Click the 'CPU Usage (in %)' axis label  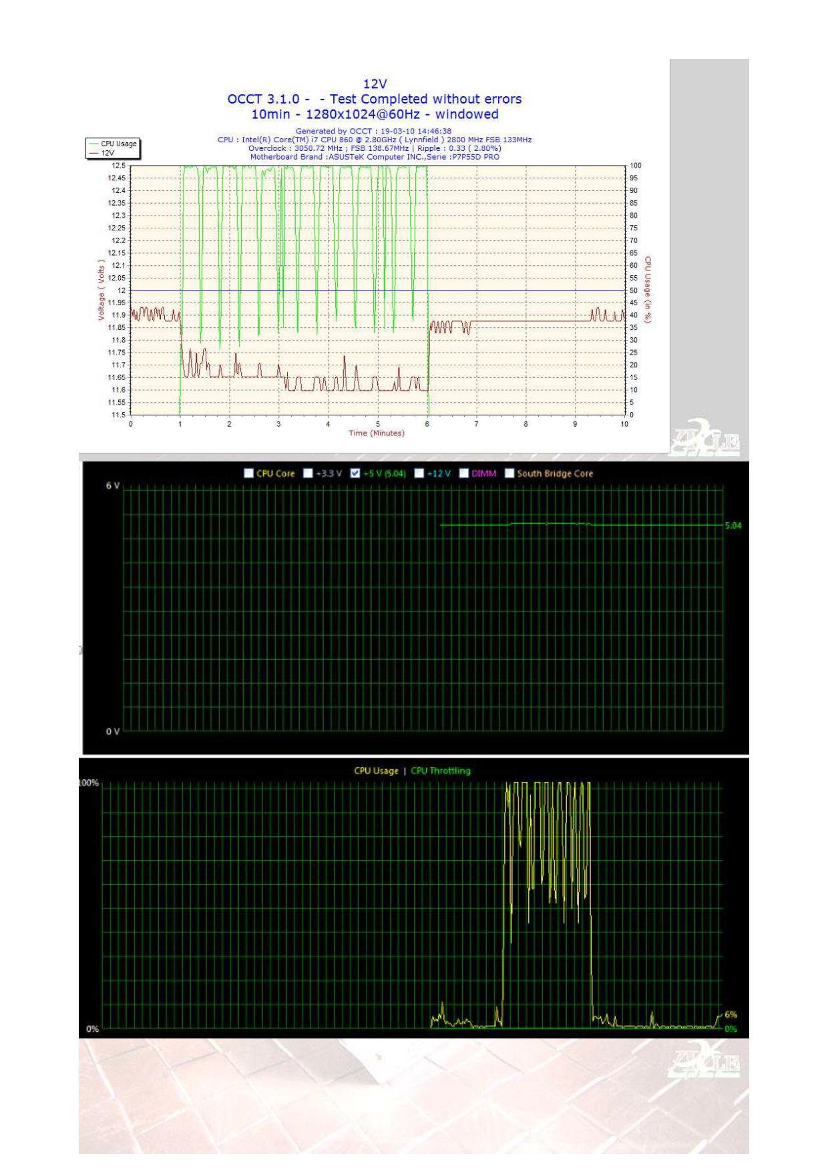tap(648, 290)
